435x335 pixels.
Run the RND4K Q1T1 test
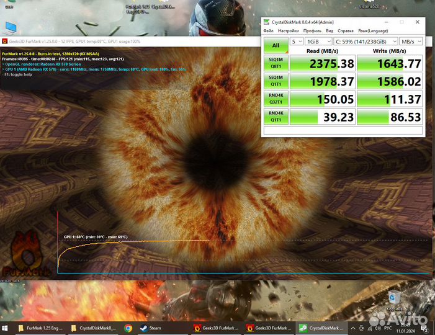coord(276,116)
